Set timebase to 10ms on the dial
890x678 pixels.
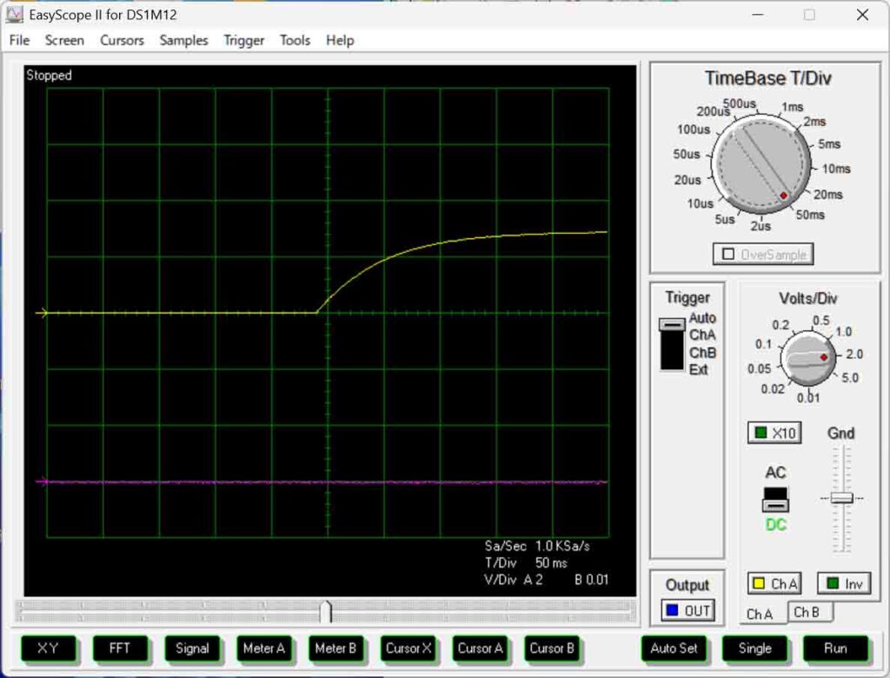pyautogui.click(x=836, y=169)
